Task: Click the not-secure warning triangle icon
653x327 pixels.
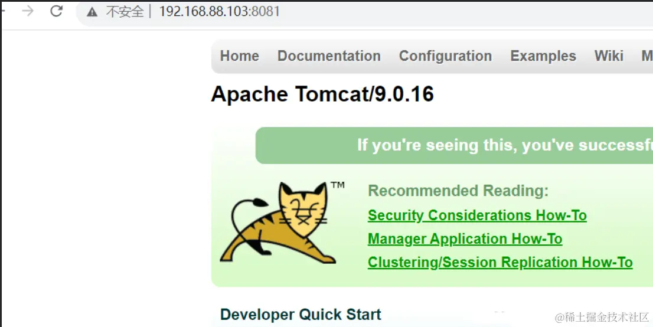Action: point(92,12)
